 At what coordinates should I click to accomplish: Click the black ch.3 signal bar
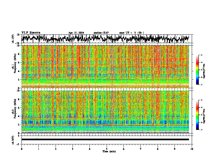click(105, 139)
